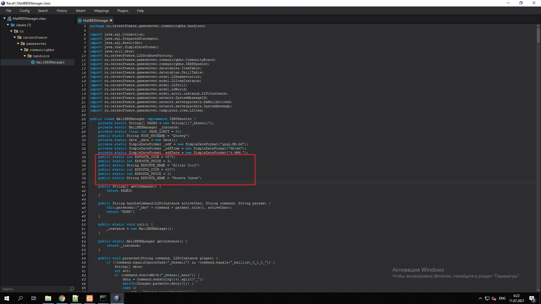Click the parsecmd method signature line

tap(158, 258)
